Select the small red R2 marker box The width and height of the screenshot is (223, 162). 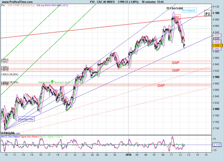click(178, 17)
